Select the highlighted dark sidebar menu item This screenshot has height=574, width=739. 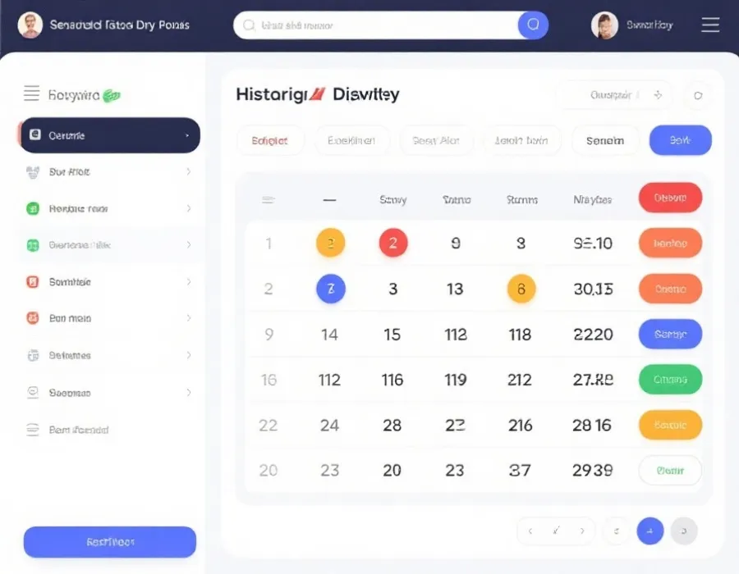[x=109, y=135]
